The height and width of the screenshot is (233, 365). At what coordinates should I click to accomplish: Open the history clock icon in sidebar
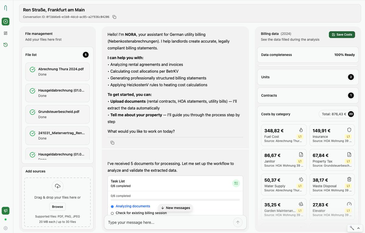[5, 45]
